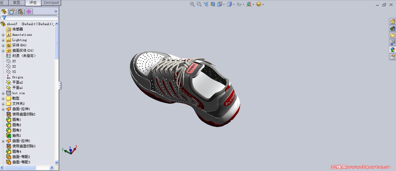Open the View Palette pane
Screen dimensions: 396x171
coord(392,43)
